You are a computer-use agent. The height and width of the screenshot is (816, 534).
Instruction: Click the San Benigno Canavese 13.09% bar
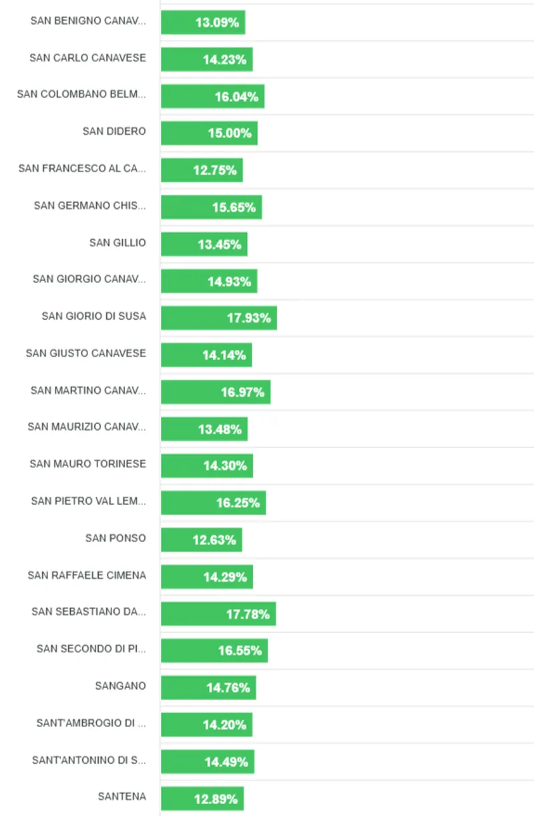click(203, 22)
